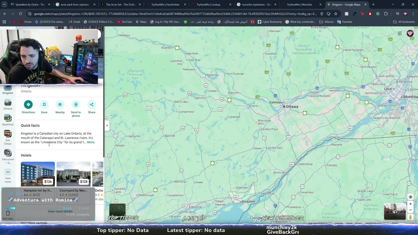Image resolution: width=418 pixels, height=235 pixels.
Task: Share the Kingston location
Action: [91, 107]
